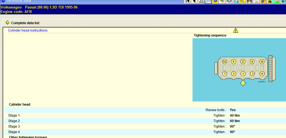
Task: Open the red car lift icon
Action: 249,1
